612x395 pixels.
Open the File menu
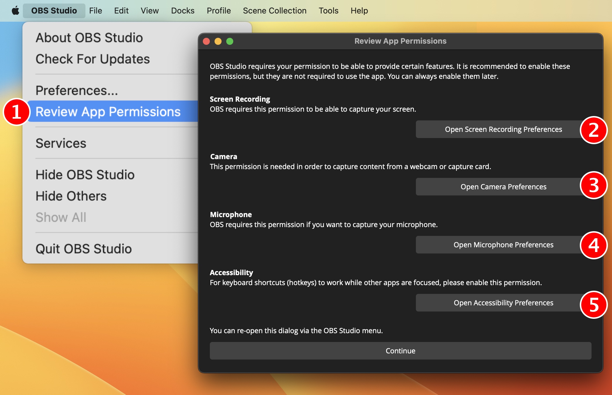[x=95, y=11]
